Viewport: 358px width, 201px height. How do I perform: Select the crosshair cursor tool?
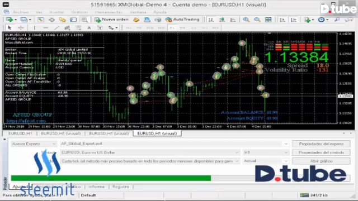click(x=21, y=28)
